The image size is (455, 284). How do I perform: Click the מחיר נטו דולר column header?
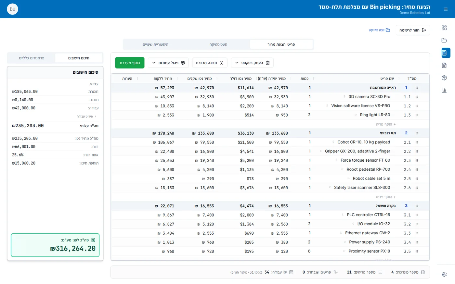click(x=241, y=79)
